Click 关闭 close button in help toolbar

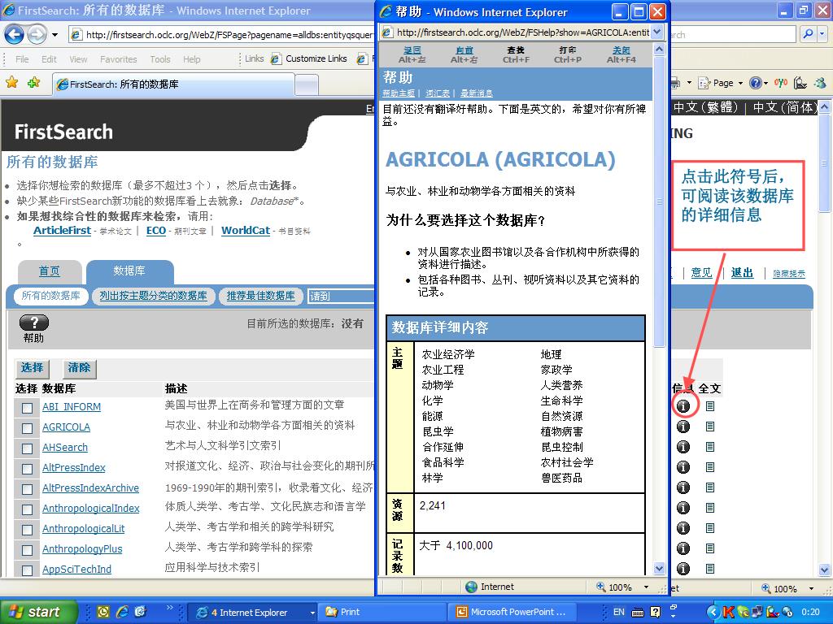(x=621, y=54)
